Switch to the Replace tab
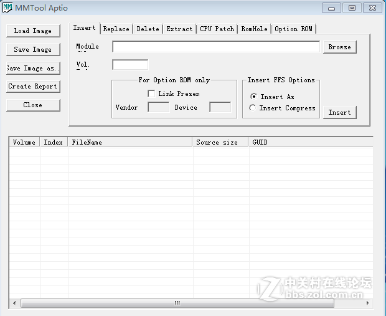Viewport: 386px width, 316px height. pos(116,29)
